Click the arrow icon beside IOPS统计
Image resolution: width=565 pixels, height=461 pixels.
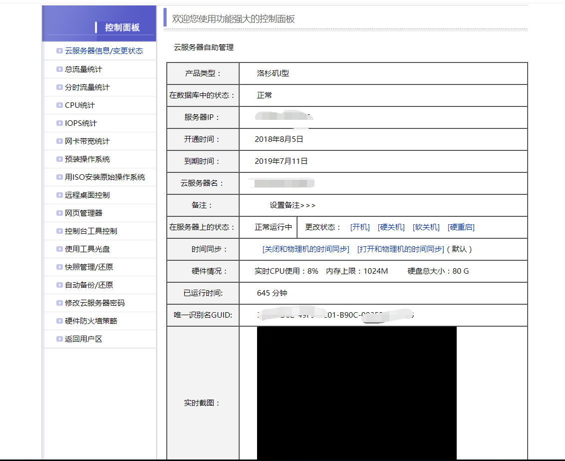pyautogui.click(x=59, y=123)
